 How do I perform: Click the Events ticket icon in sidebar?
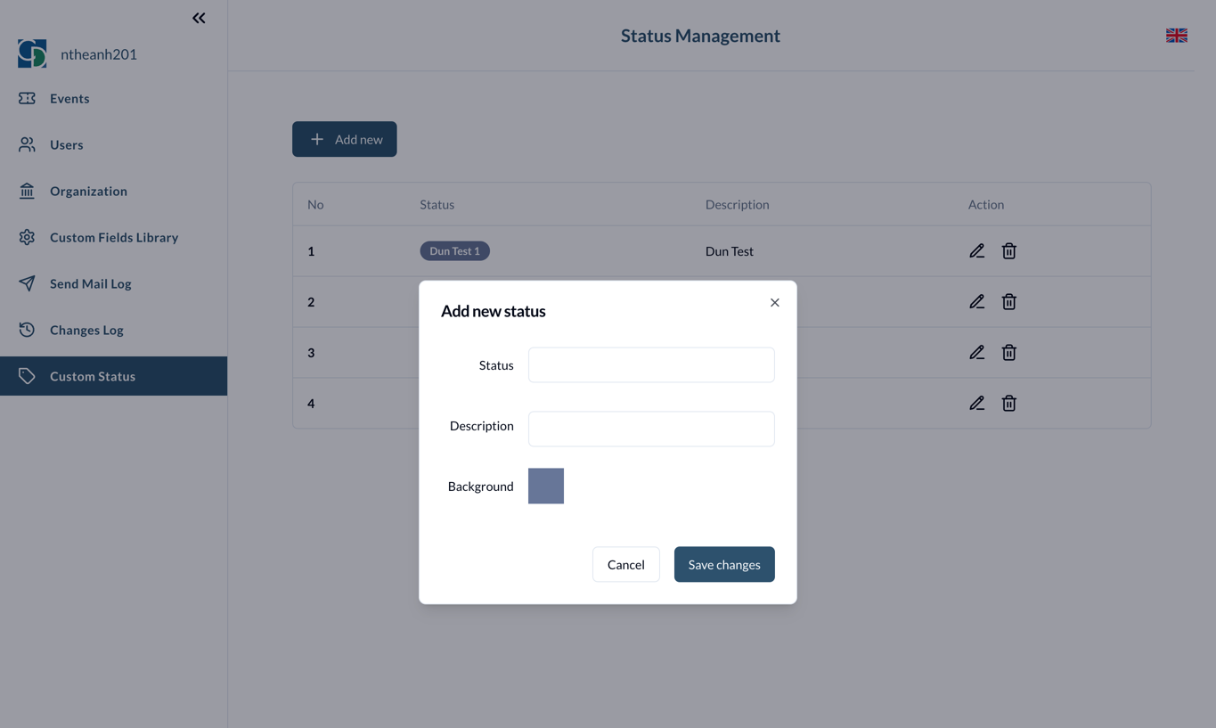tap(26, 98)
